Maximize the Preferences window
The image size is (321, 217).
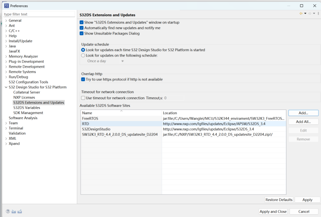pyautogui.click(x=301, y=6)
